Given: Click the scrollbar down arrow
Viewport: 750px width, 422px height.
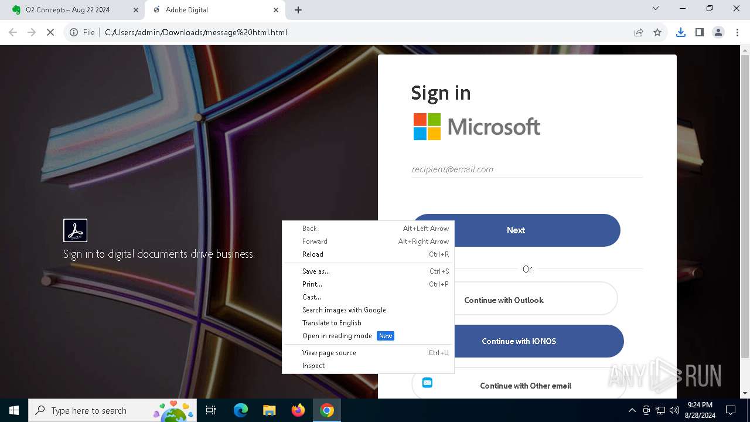Looking at the screenshot, I should click(745, 393).
